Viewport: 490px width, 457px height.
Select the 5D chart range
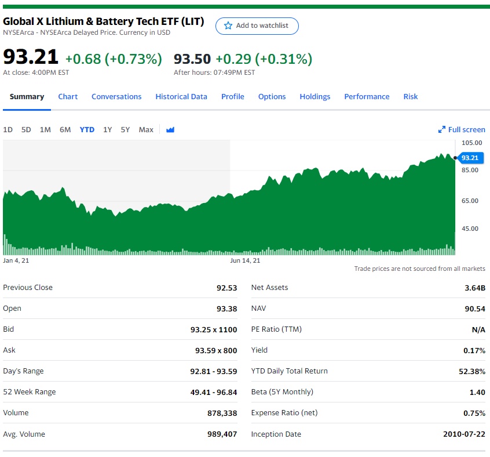coord(26,129)
